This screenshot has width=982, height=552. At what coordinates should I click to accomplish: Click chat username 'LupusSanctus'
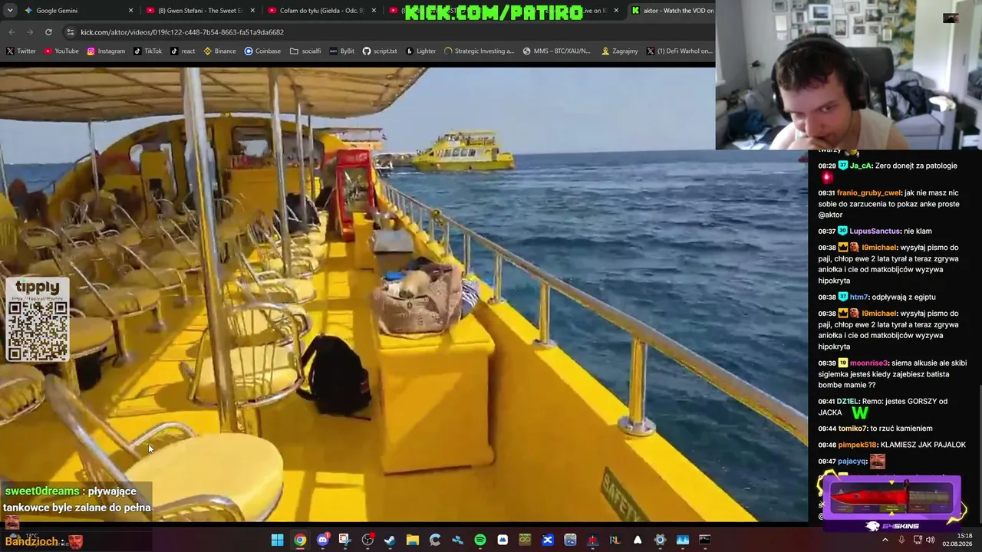(875, 231)
